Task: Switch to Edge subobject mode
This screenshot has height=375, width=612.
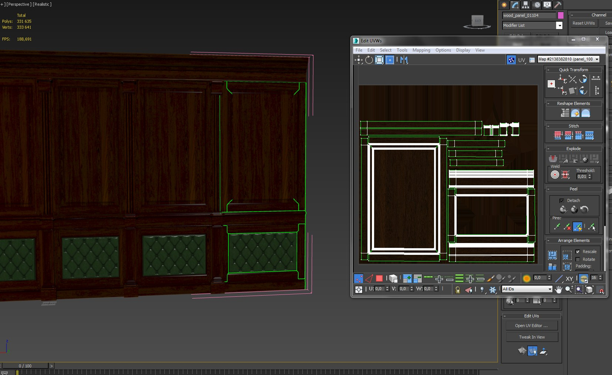Action: (x=369, y=278)
